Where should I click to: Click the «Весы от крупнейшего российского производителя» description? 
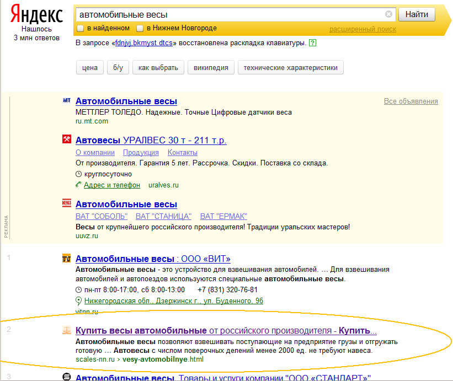pos(212,227)
